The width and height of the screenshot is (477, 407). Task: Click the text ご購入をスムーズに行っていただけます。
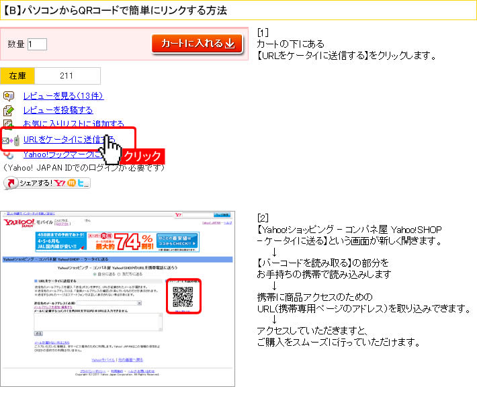[x=339, y=343]
